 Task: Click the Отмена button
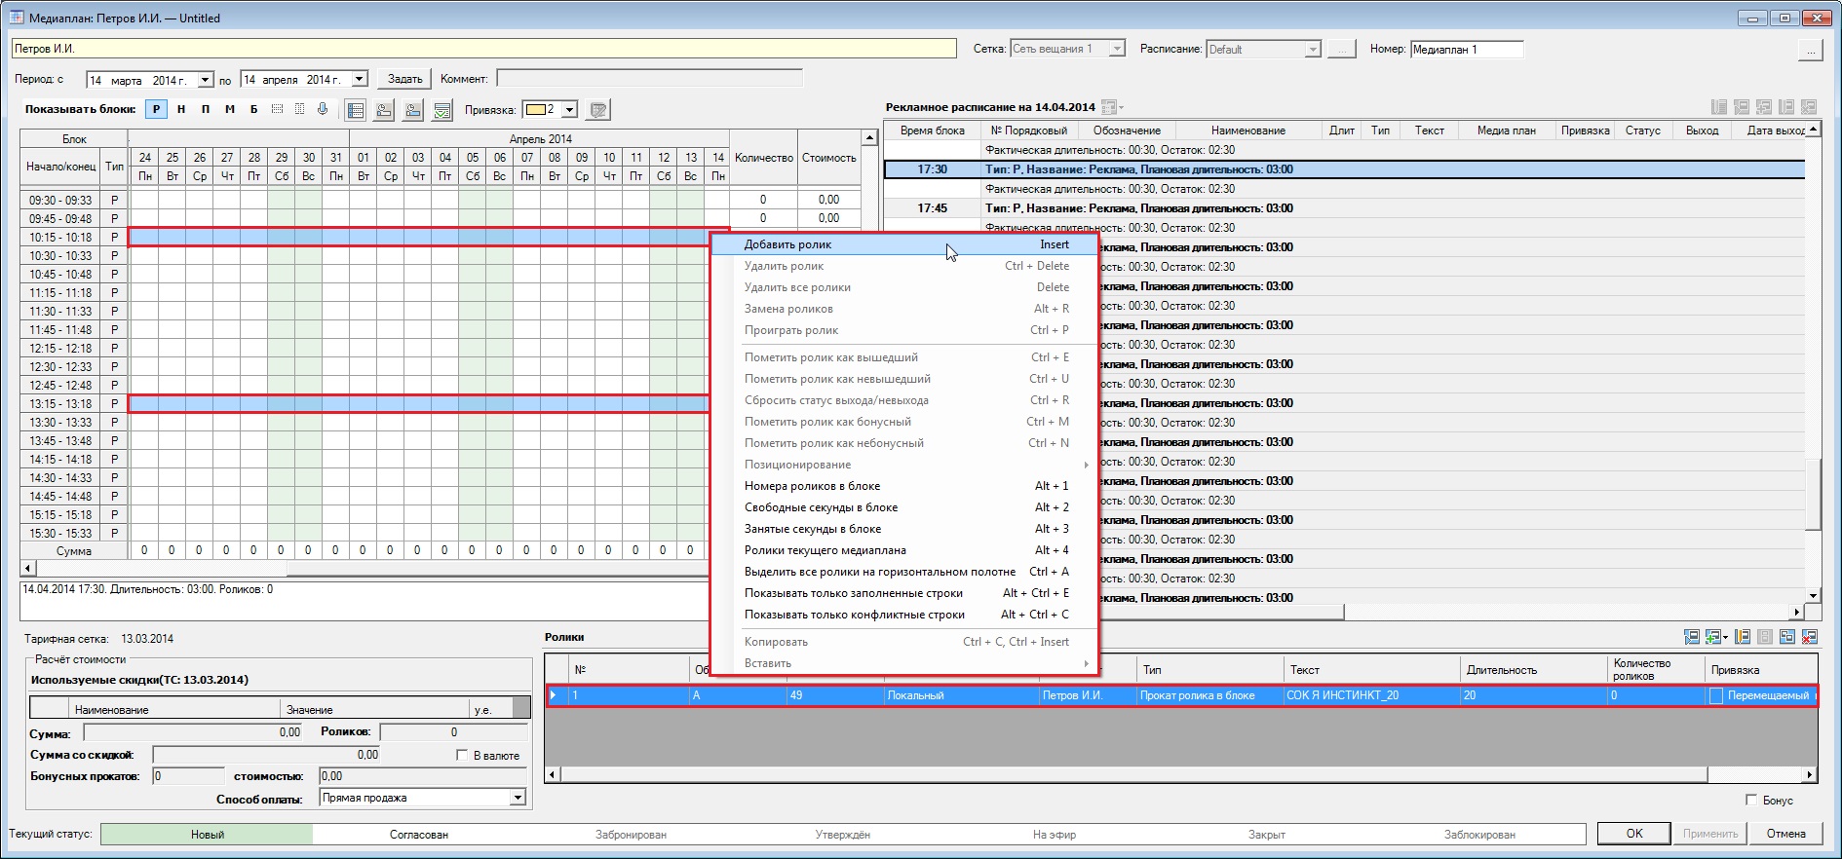[1785, 834]
